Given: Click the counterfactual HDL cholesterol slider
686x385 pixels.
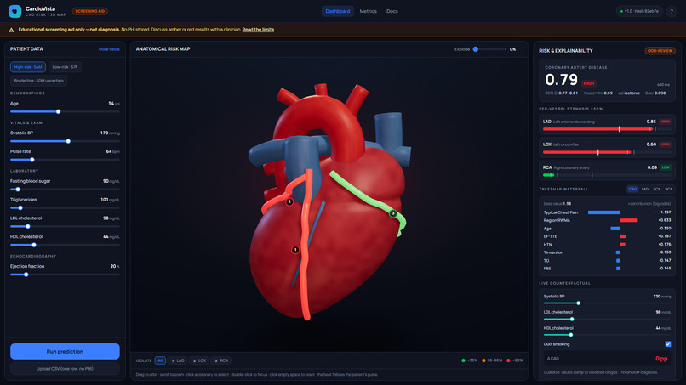Looking at the screenshot, I should [607, 335].
